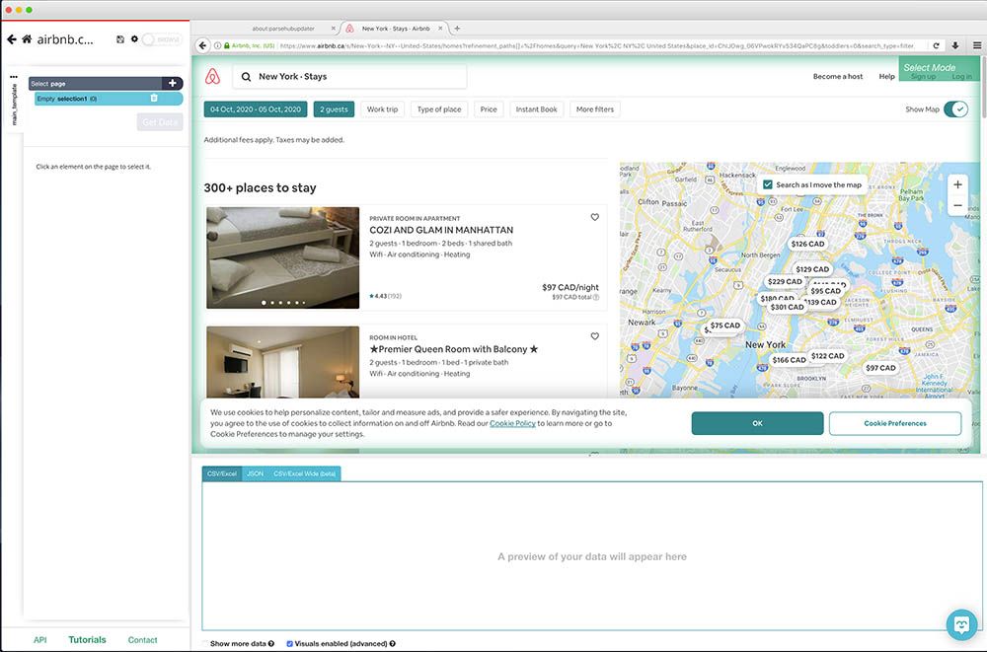Open the Work trip filter
The height and width of the screenshot is (652, 987).
coord(382,109)
